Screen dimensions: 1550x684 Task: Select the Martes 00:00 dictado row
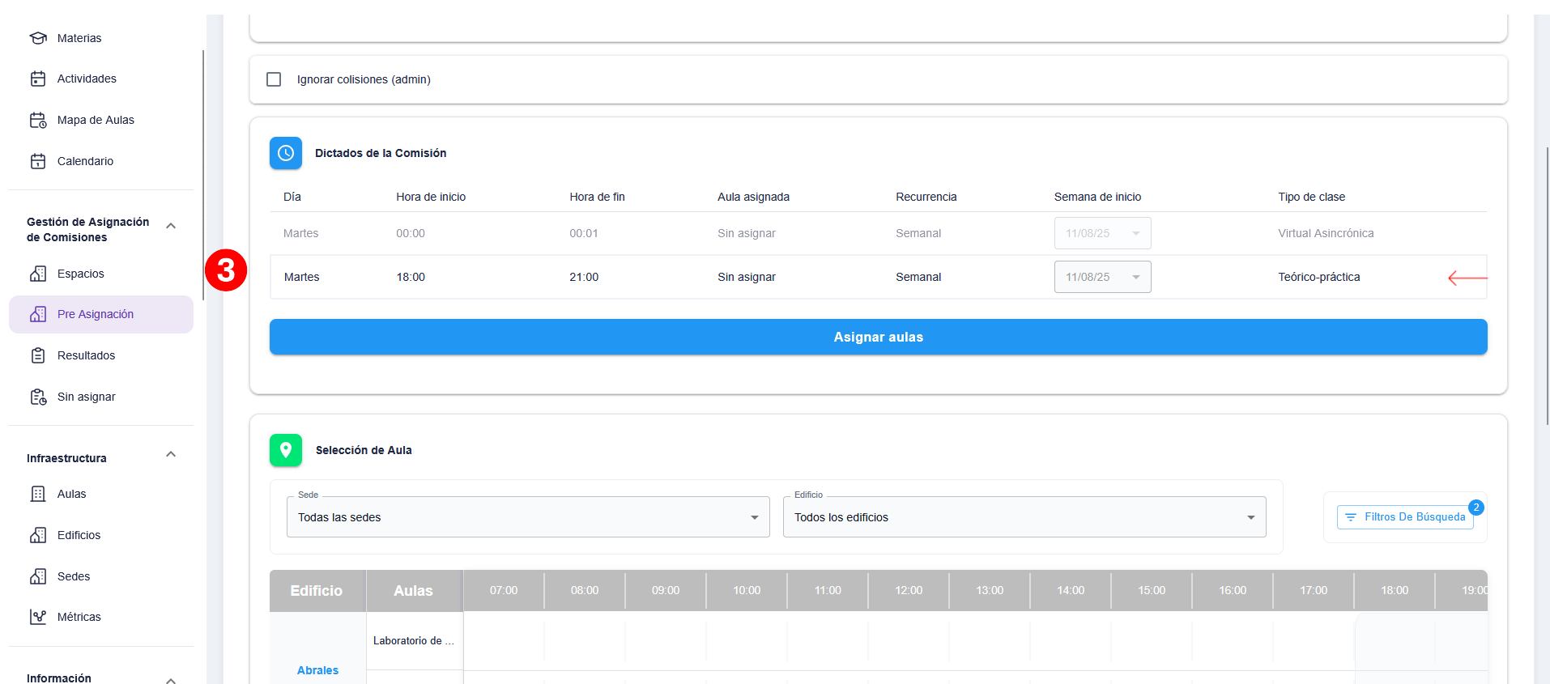878,233
